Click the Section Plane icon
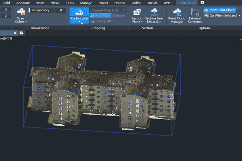Screen dimensions: 242x161 (137, 12)
